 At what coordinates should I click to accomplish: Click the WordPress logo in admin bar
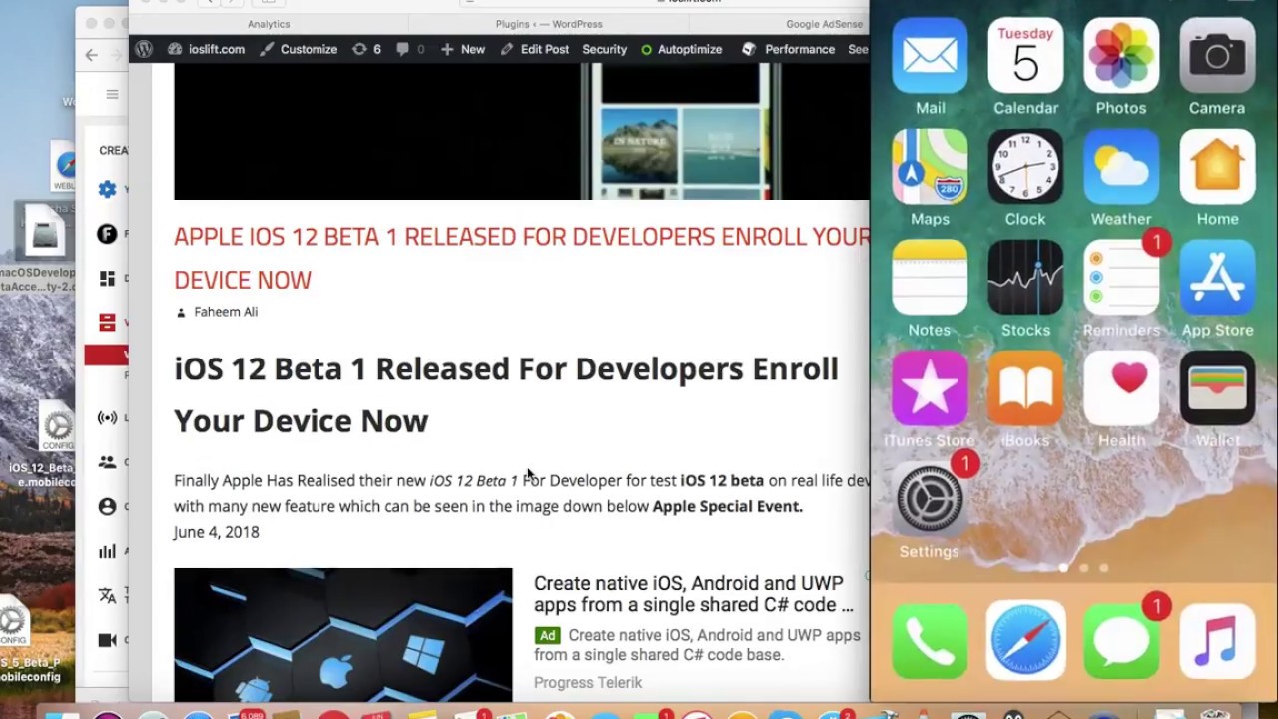point(144,49)
